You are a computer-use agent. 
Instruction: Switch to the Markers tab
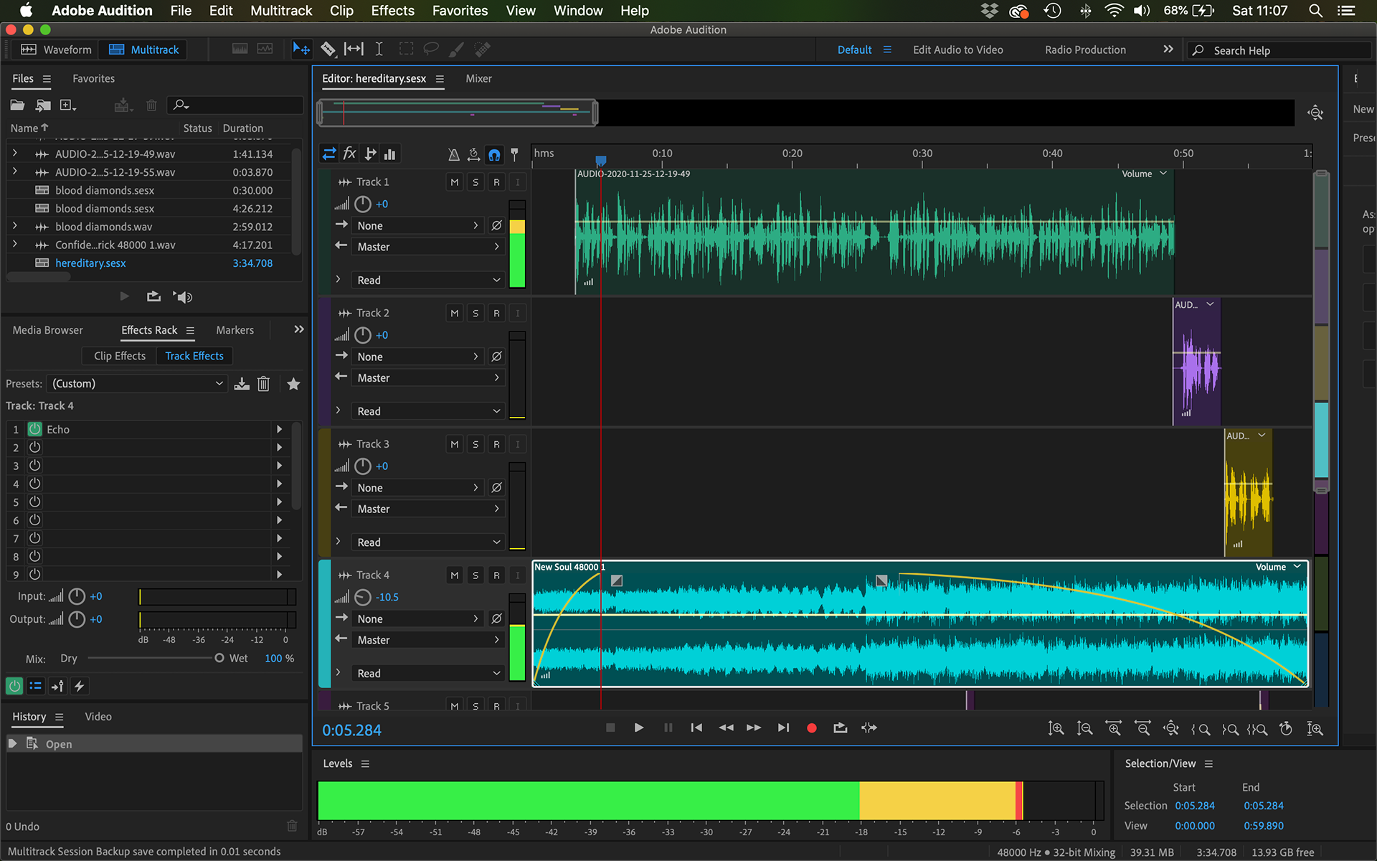[235, 330]
